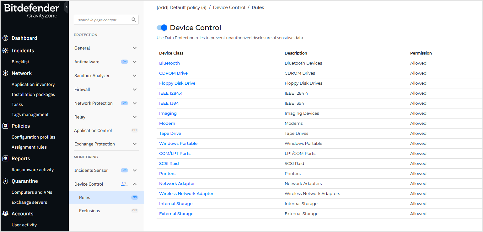Disable the Device Control master toggle
Image resolution: width=483 pixels, height=232 pixels.
(161, 28)
